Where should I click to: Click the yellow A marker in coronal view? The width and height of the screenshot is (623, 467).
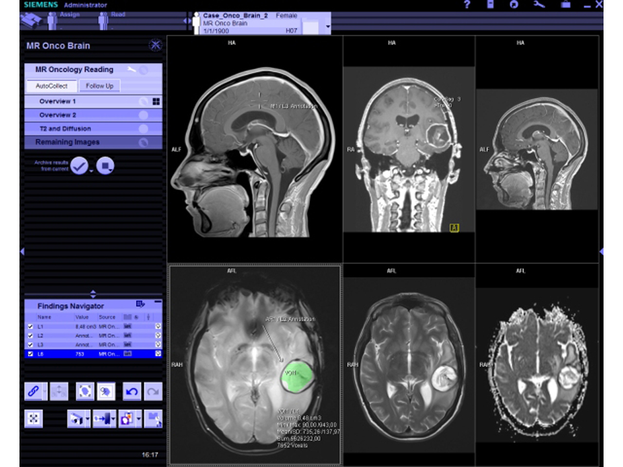454,228
